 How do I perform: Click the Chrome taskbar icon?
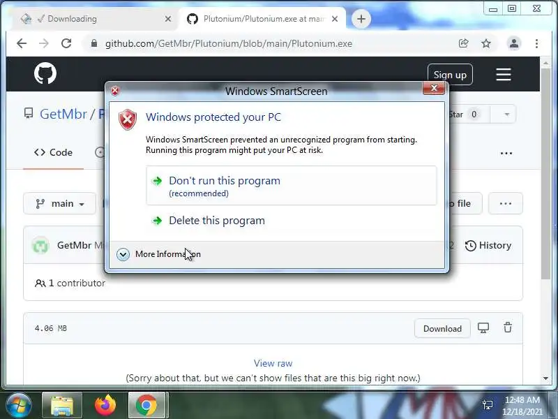[146, 406]
